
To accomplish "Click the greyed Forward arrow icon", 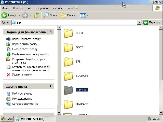I will coord(25,15).
